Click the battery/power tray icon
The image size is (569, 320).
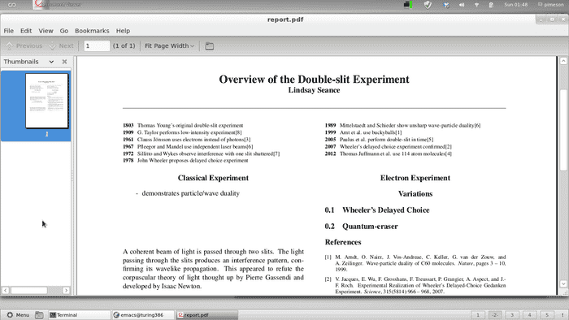click(491, 5)
